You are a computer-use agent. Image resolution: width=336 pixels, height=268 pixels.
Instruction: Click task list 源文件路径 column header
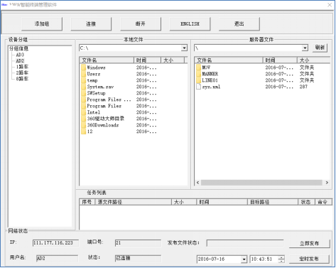133,202
